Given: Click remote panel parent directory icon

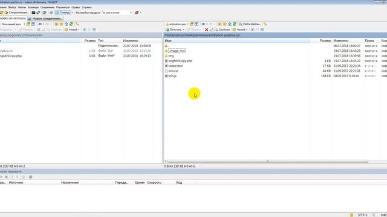Looking at the screenshot, I should 220,24.
